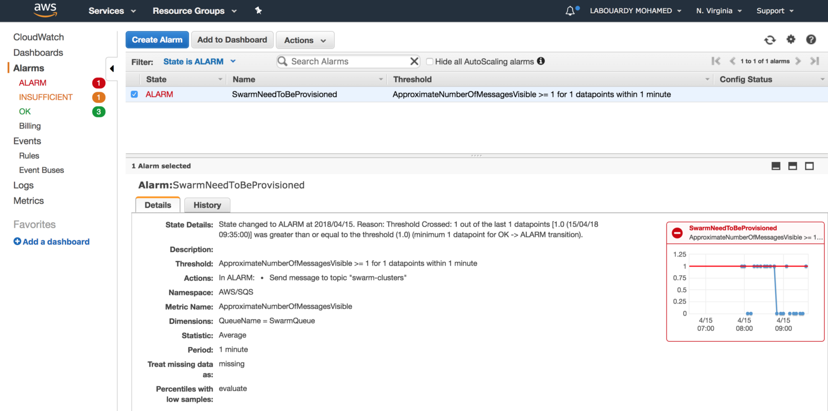Expand the State is ALARM filter
The width and height of the screenshot is (828, 411).
pos(199,61)
